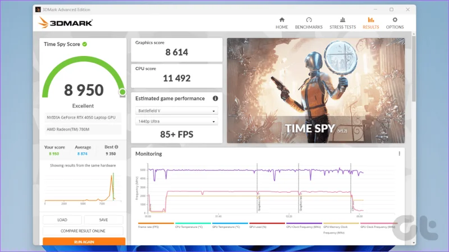Click the score distribution chart
The width and height of the screenshot is (449, 252).
coord(83,188)
